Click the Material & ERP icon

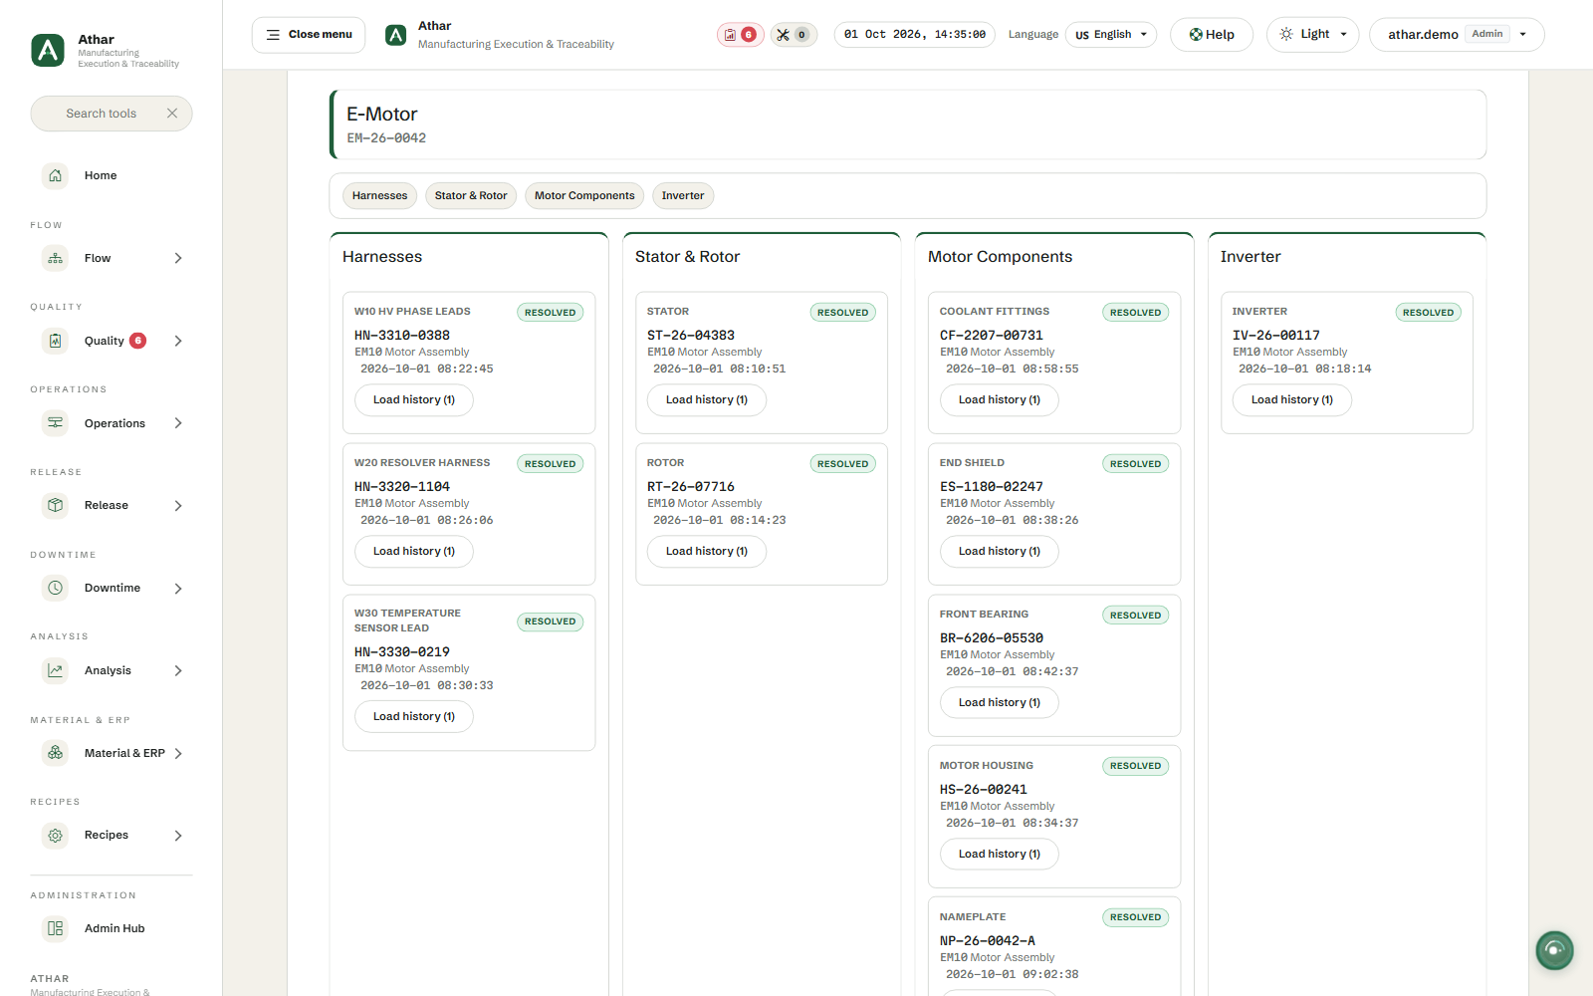[x=56, y=753]
